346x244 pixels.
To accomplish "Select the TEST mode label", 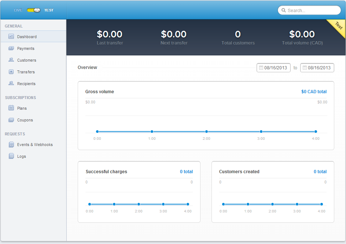I will click(49, 10).
